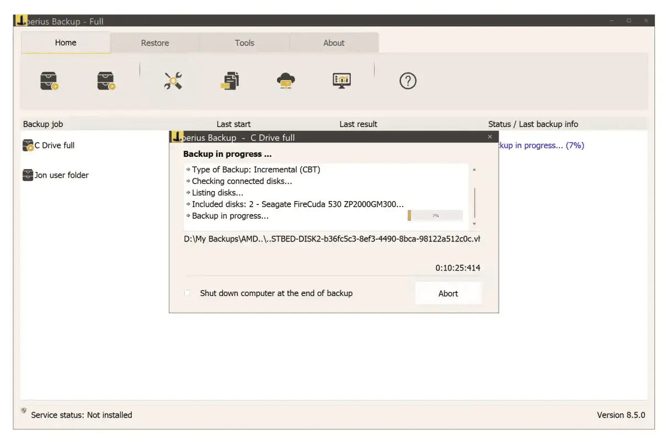Image resolution: width=662 pixels, height=438 pixels.
Task: Click the log scrollbar thumb
Action: (x=474, y=204)
